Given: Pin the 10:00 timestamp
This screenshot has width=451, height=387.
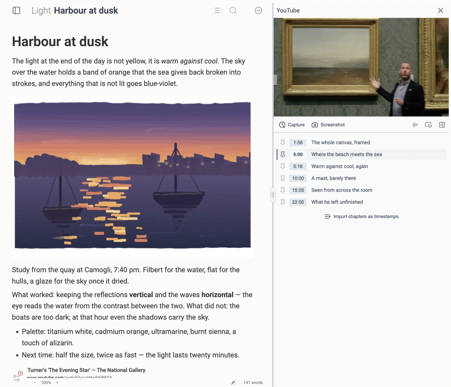Looking at the screenshot, I should (x=283, y=178).
